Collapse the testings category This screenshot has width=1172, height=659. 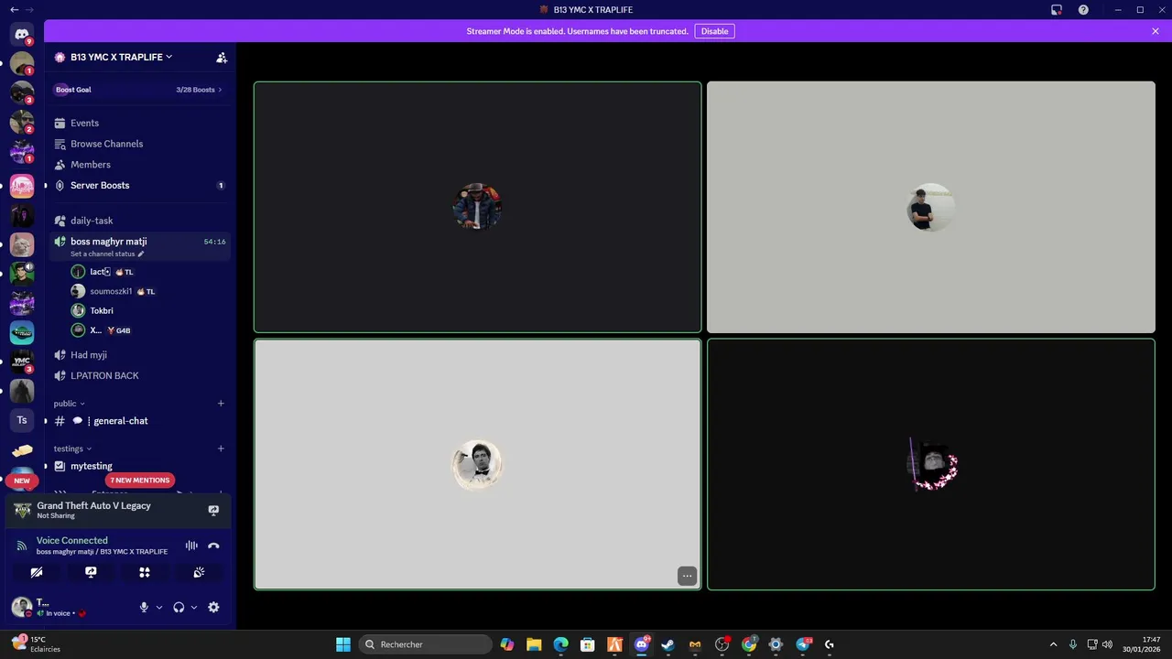point(72,448)
